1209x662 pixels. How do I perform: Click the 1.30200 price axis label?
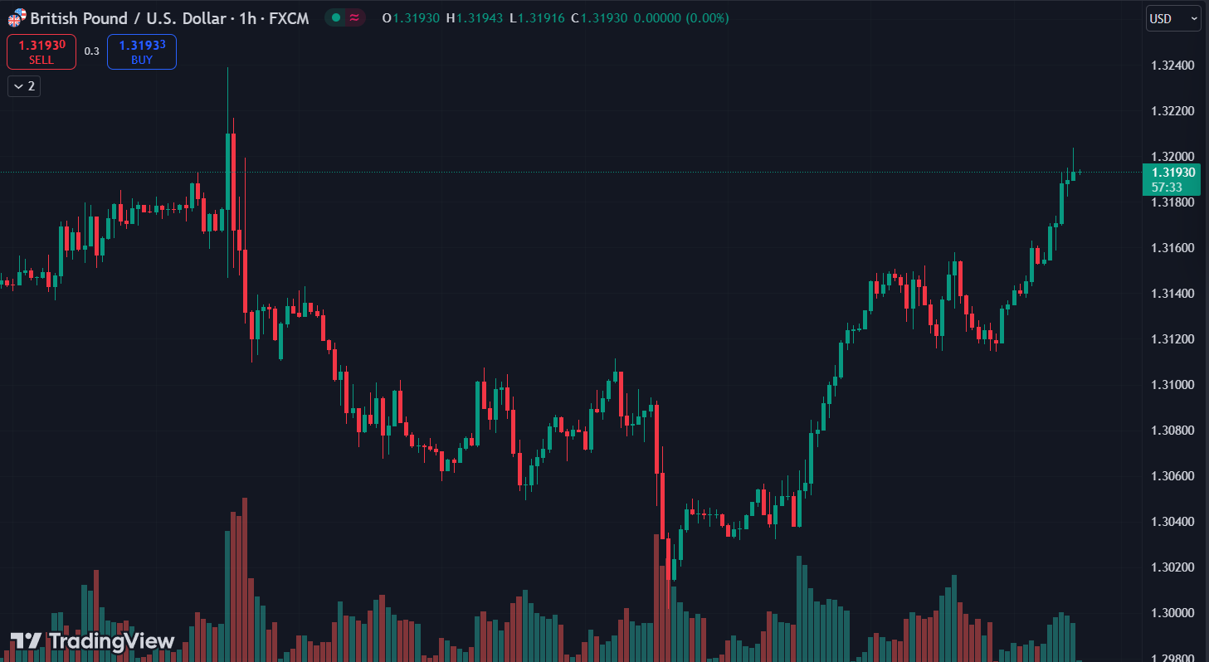pos(1173,567)
